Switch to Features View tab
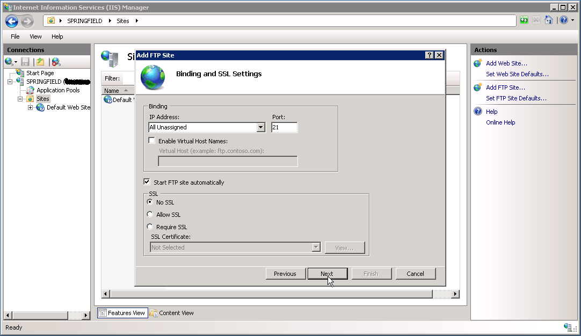Screen dimensions: 581x336 click(x=122, y=313)
